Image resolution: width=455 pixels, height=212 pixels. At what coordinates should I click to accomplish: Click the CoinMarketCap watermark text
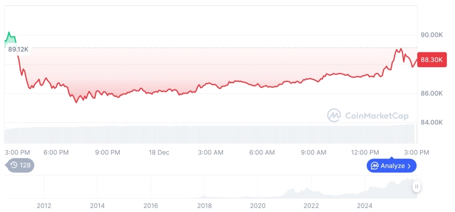(x=376, y=115)
